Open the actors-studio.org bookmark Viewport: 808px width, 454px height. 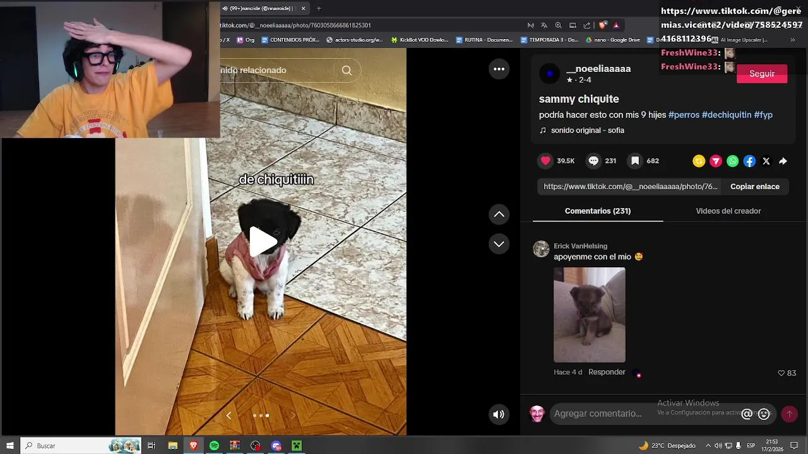(x=355, y=40)
